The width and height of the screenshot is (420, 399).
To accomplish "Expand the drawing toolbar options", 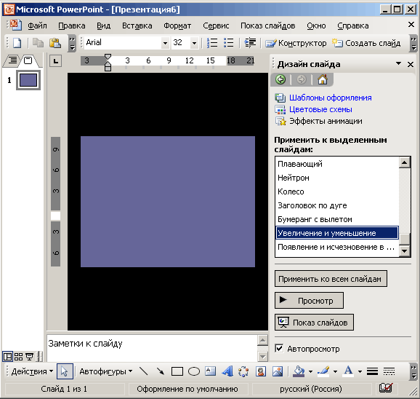I will pyautogui.click(x=413, y=371).
